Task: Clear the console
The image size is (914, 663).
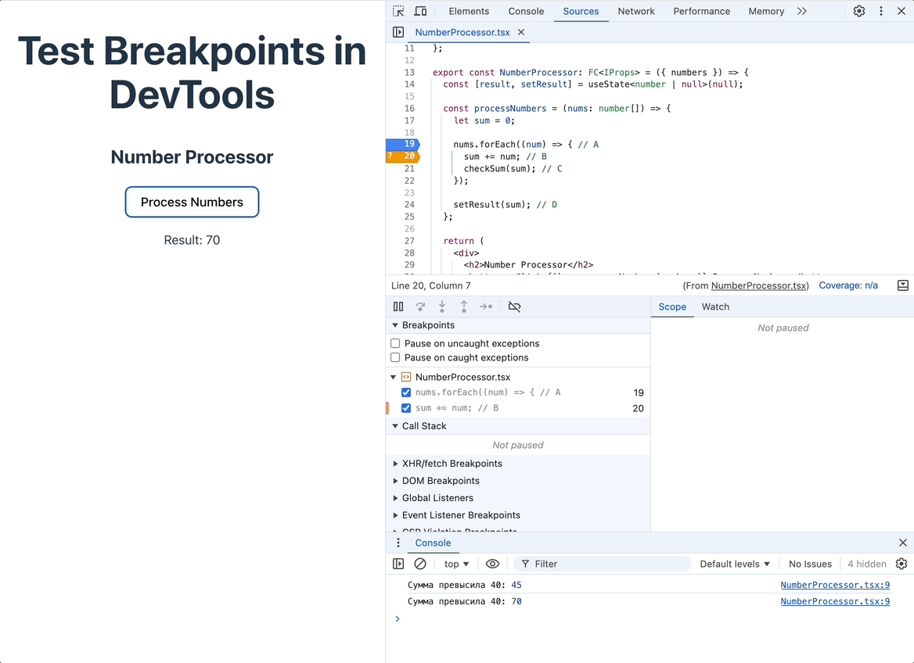Action: pos(419,564)
